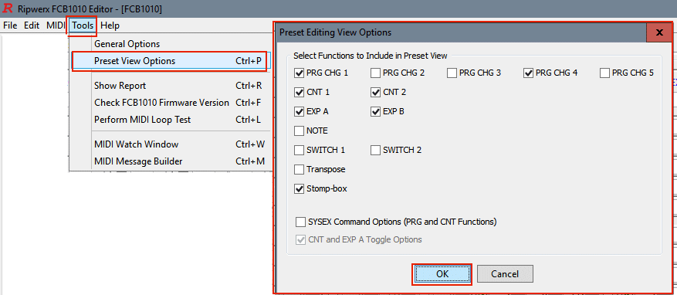Click the Ripwerx red R app icon
677x295 pixels.
(8, 8)
